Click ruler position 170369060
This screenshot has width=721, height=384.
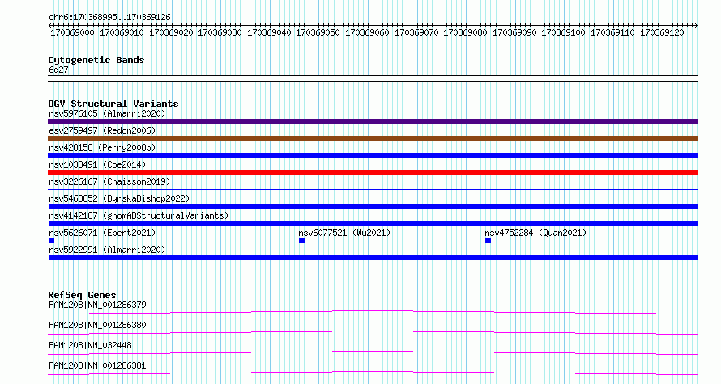coord(368,32)
